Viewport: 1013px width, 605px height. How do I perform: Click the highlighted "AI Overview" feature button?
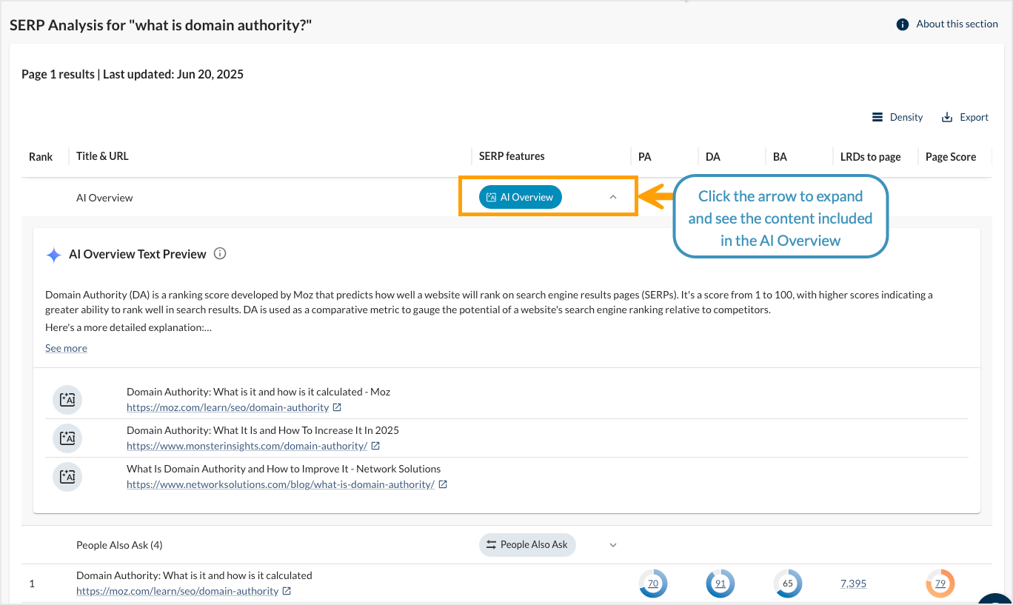point(520,197)
